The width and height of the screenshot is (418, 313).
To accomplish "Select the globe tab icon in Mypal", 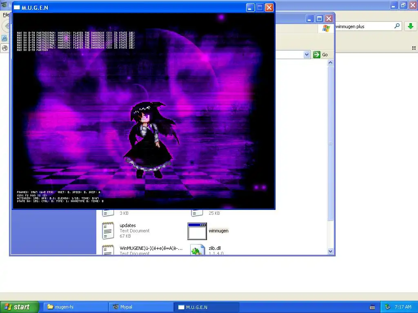I will click(x=4, y=48).
